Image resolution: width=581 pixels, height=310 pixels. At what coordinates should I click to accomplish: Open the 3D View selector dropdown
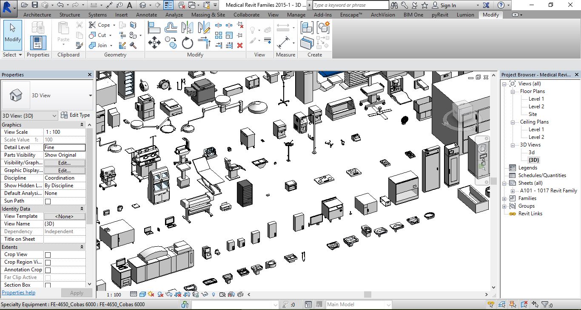54,116
